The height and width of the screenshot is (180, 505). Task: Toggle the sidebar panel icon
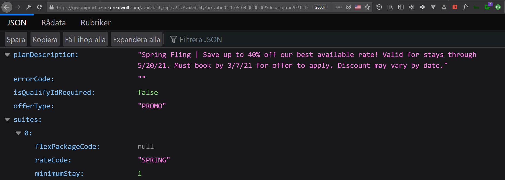401,7
